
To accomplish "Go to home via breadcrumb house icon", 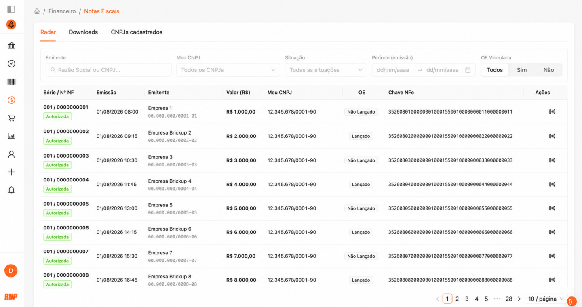I will (37, 11).
